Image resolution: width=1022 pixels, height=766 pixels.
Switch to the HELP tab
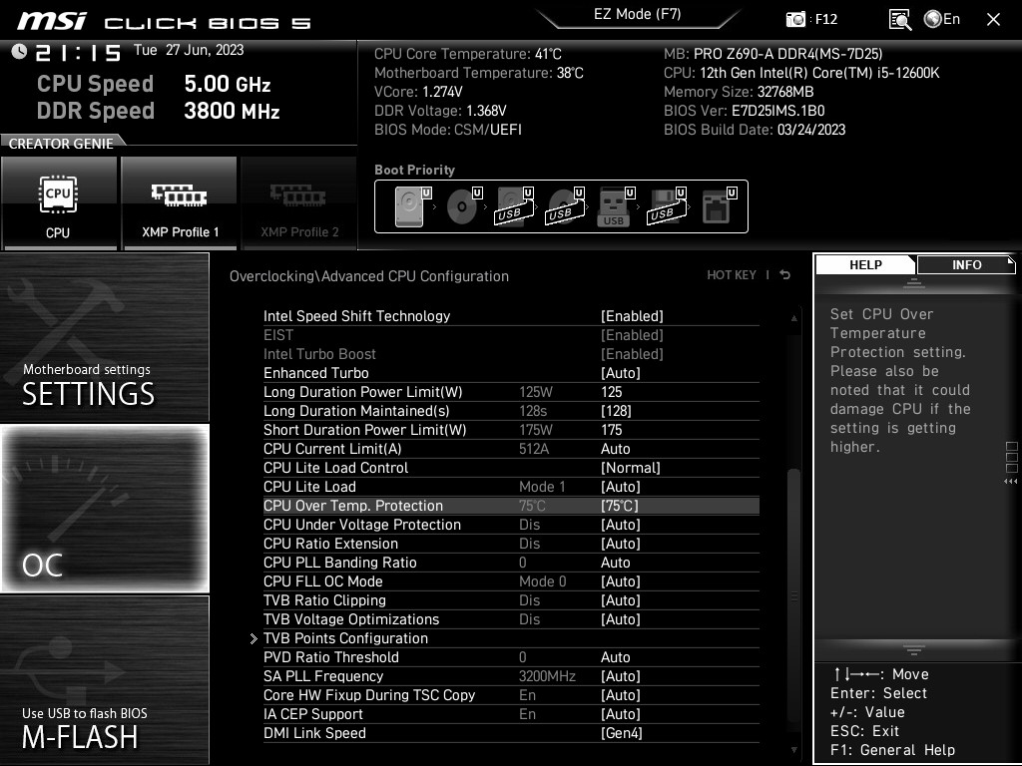[865, 264]
